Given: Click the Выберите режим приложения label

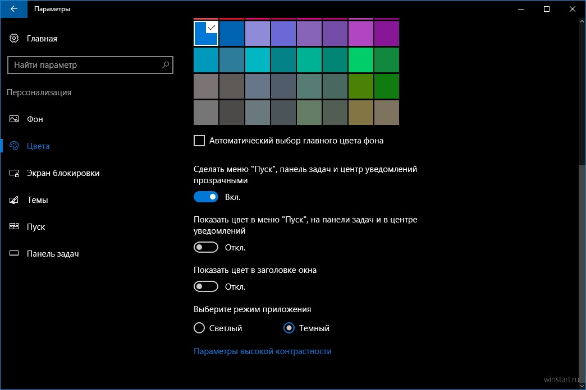Looking at the screenshot, I should click(252, 309).
